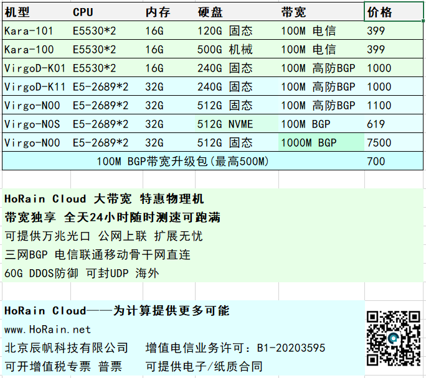426x378 pixels.
Task: Select the 619 price cell
Action: [x=394, y=124]
